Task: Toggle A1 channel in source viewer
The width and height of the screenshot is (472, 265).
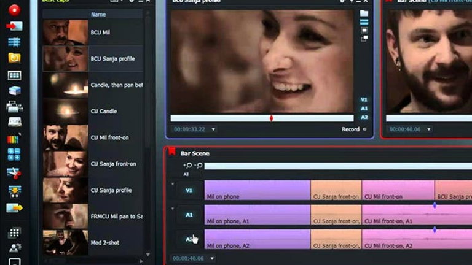Action: (364, 109)
